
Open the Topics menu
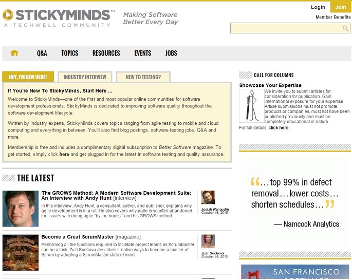point(69,53)
